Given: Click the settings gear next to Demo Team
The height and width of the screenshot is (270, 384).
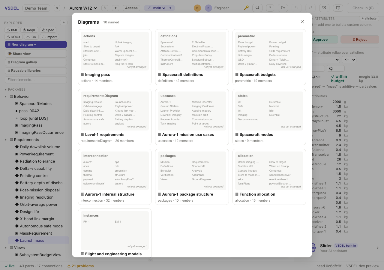Looking at the screenshot, I should point(57,8).
